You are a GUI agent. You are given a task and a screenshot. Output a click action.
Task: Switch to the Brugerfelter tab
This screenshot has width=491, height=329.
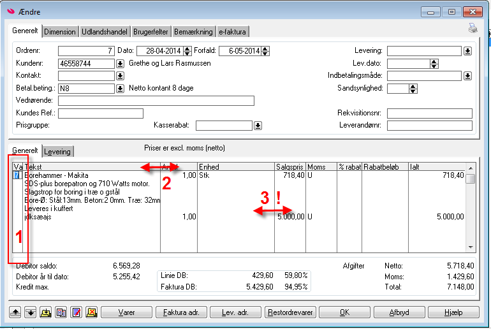(x=150, y=32)
